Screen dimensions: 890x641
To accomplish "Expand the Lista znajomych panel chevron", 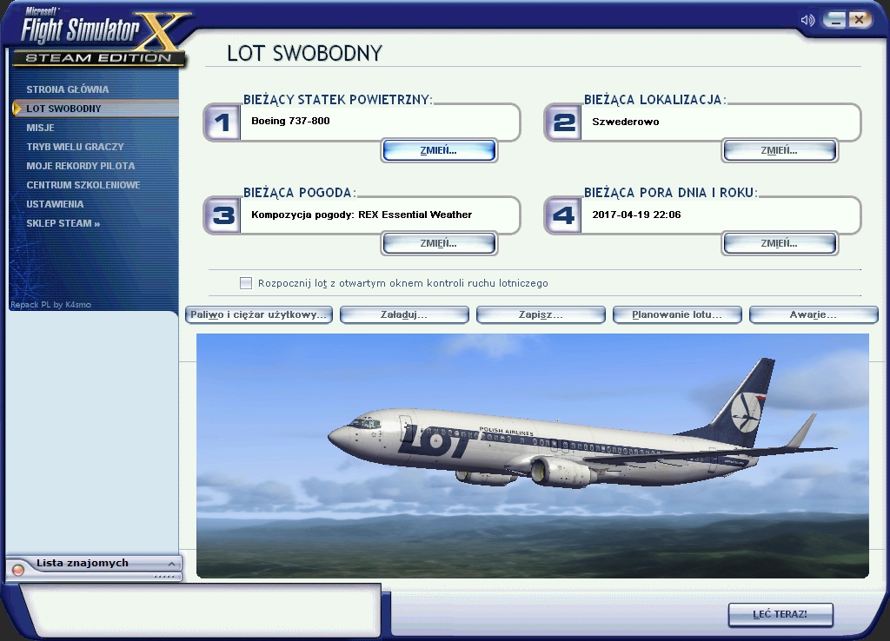I will [171, 564].
